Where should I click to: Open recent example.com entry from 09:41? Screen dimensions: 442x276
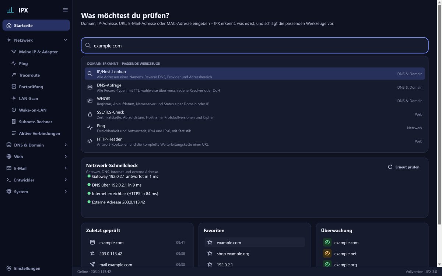click(x=137, y=243)
